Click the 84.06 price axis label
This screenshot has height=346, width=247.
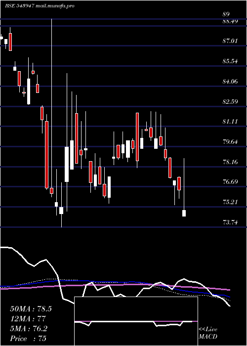click(230, 82)
